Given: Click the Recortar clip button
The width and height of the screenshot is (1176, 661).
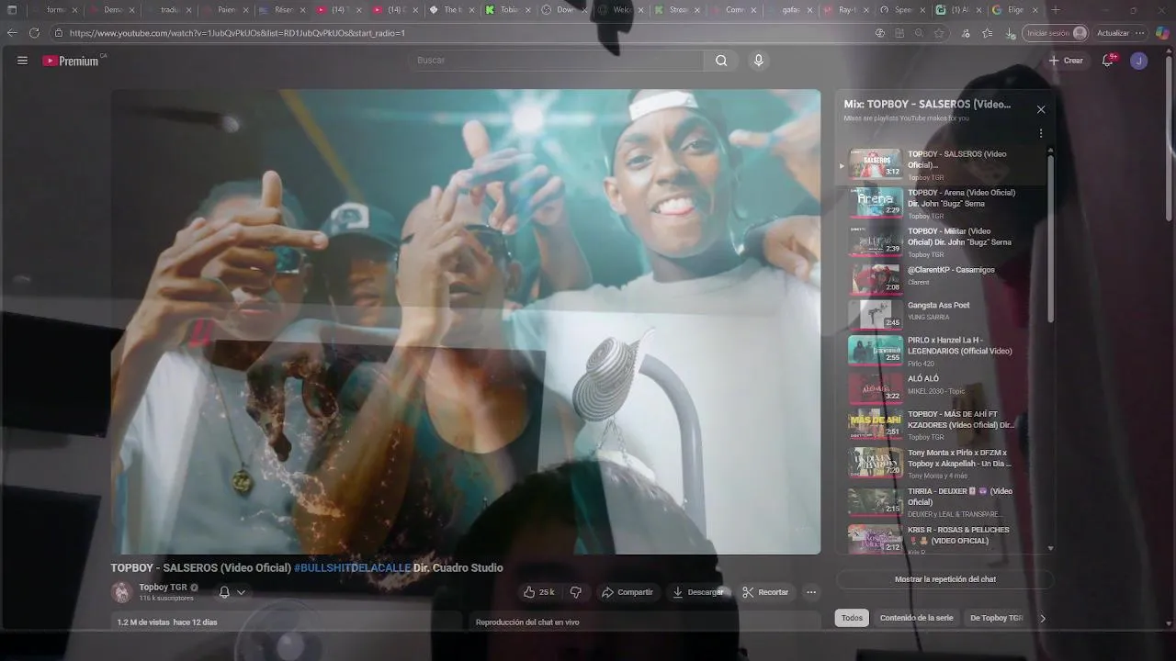Looking at the screenshot, I should coord(765,592).
